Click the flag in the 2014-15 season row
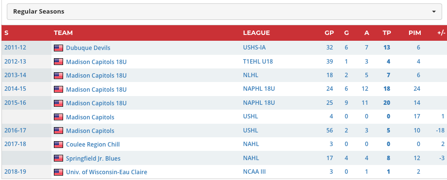The height and width of the screenshot is (180, 447). click(x=58, y=89)
